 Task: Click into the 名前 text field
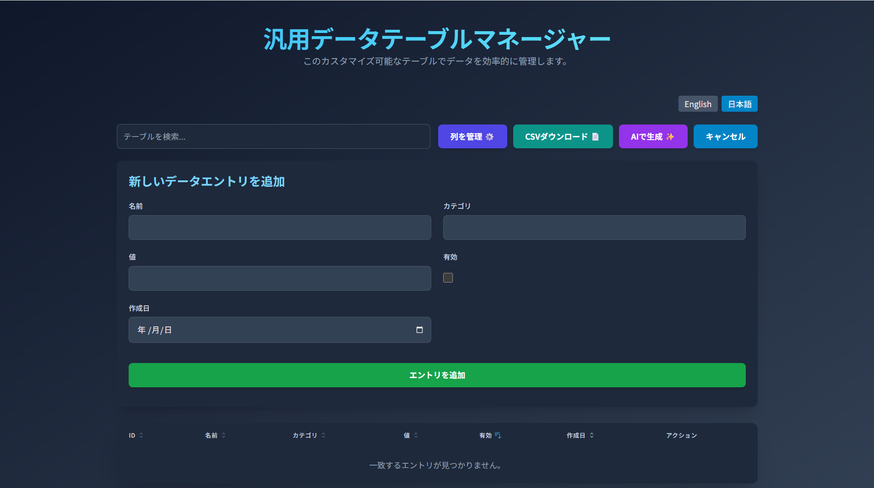[x=279, y=228]
